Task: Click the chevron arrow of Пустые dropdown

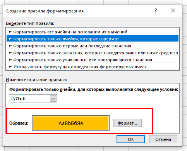Action: click(53, 99)
